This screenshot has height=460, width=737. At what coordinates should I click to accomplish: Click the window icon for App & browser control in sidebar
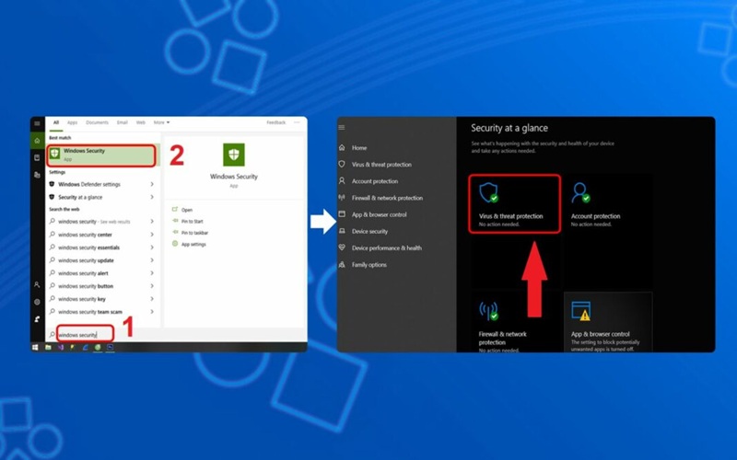pyautogui.click(x=342, y=214)
